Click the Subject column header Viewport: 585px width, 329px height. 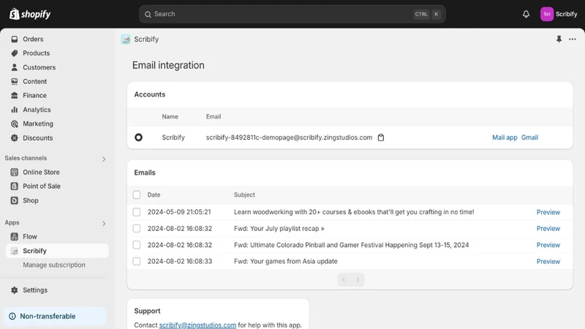tap(244, 194)
